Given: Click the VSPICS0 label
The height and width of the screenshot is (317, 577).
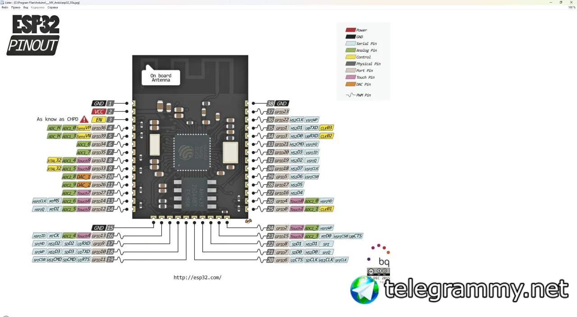Looking at the screenshot, I should tap(311, 177).
